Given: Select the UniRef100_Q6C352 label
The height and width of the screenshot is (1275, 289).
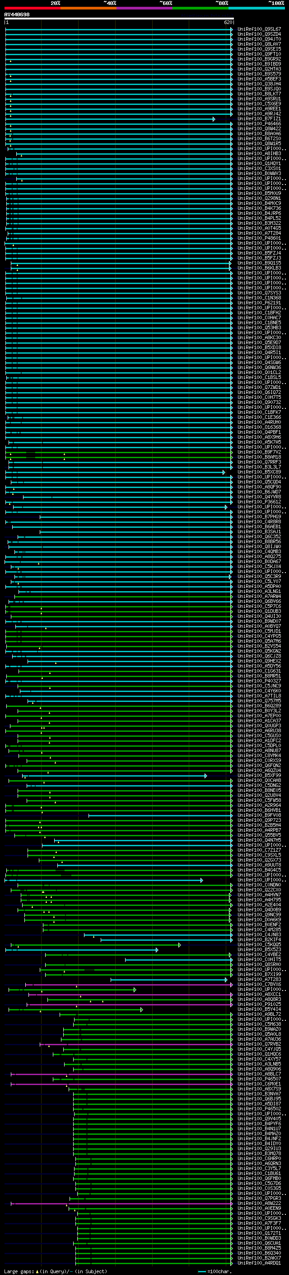Looking at the screenshot, I should point(259,536).
